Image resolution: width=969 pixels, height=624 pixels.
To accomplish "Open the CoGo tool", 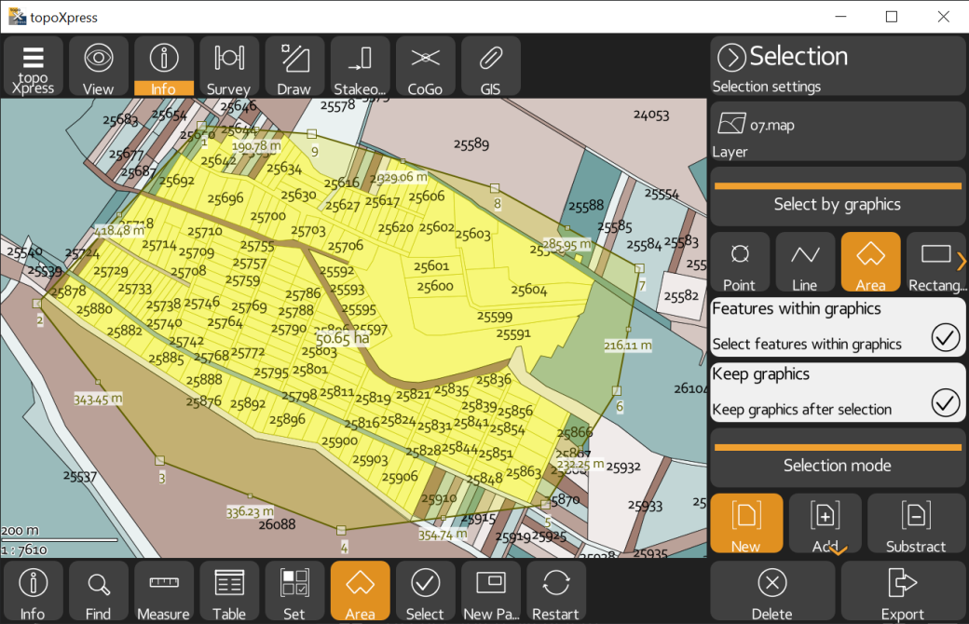I will coord(425,66).
